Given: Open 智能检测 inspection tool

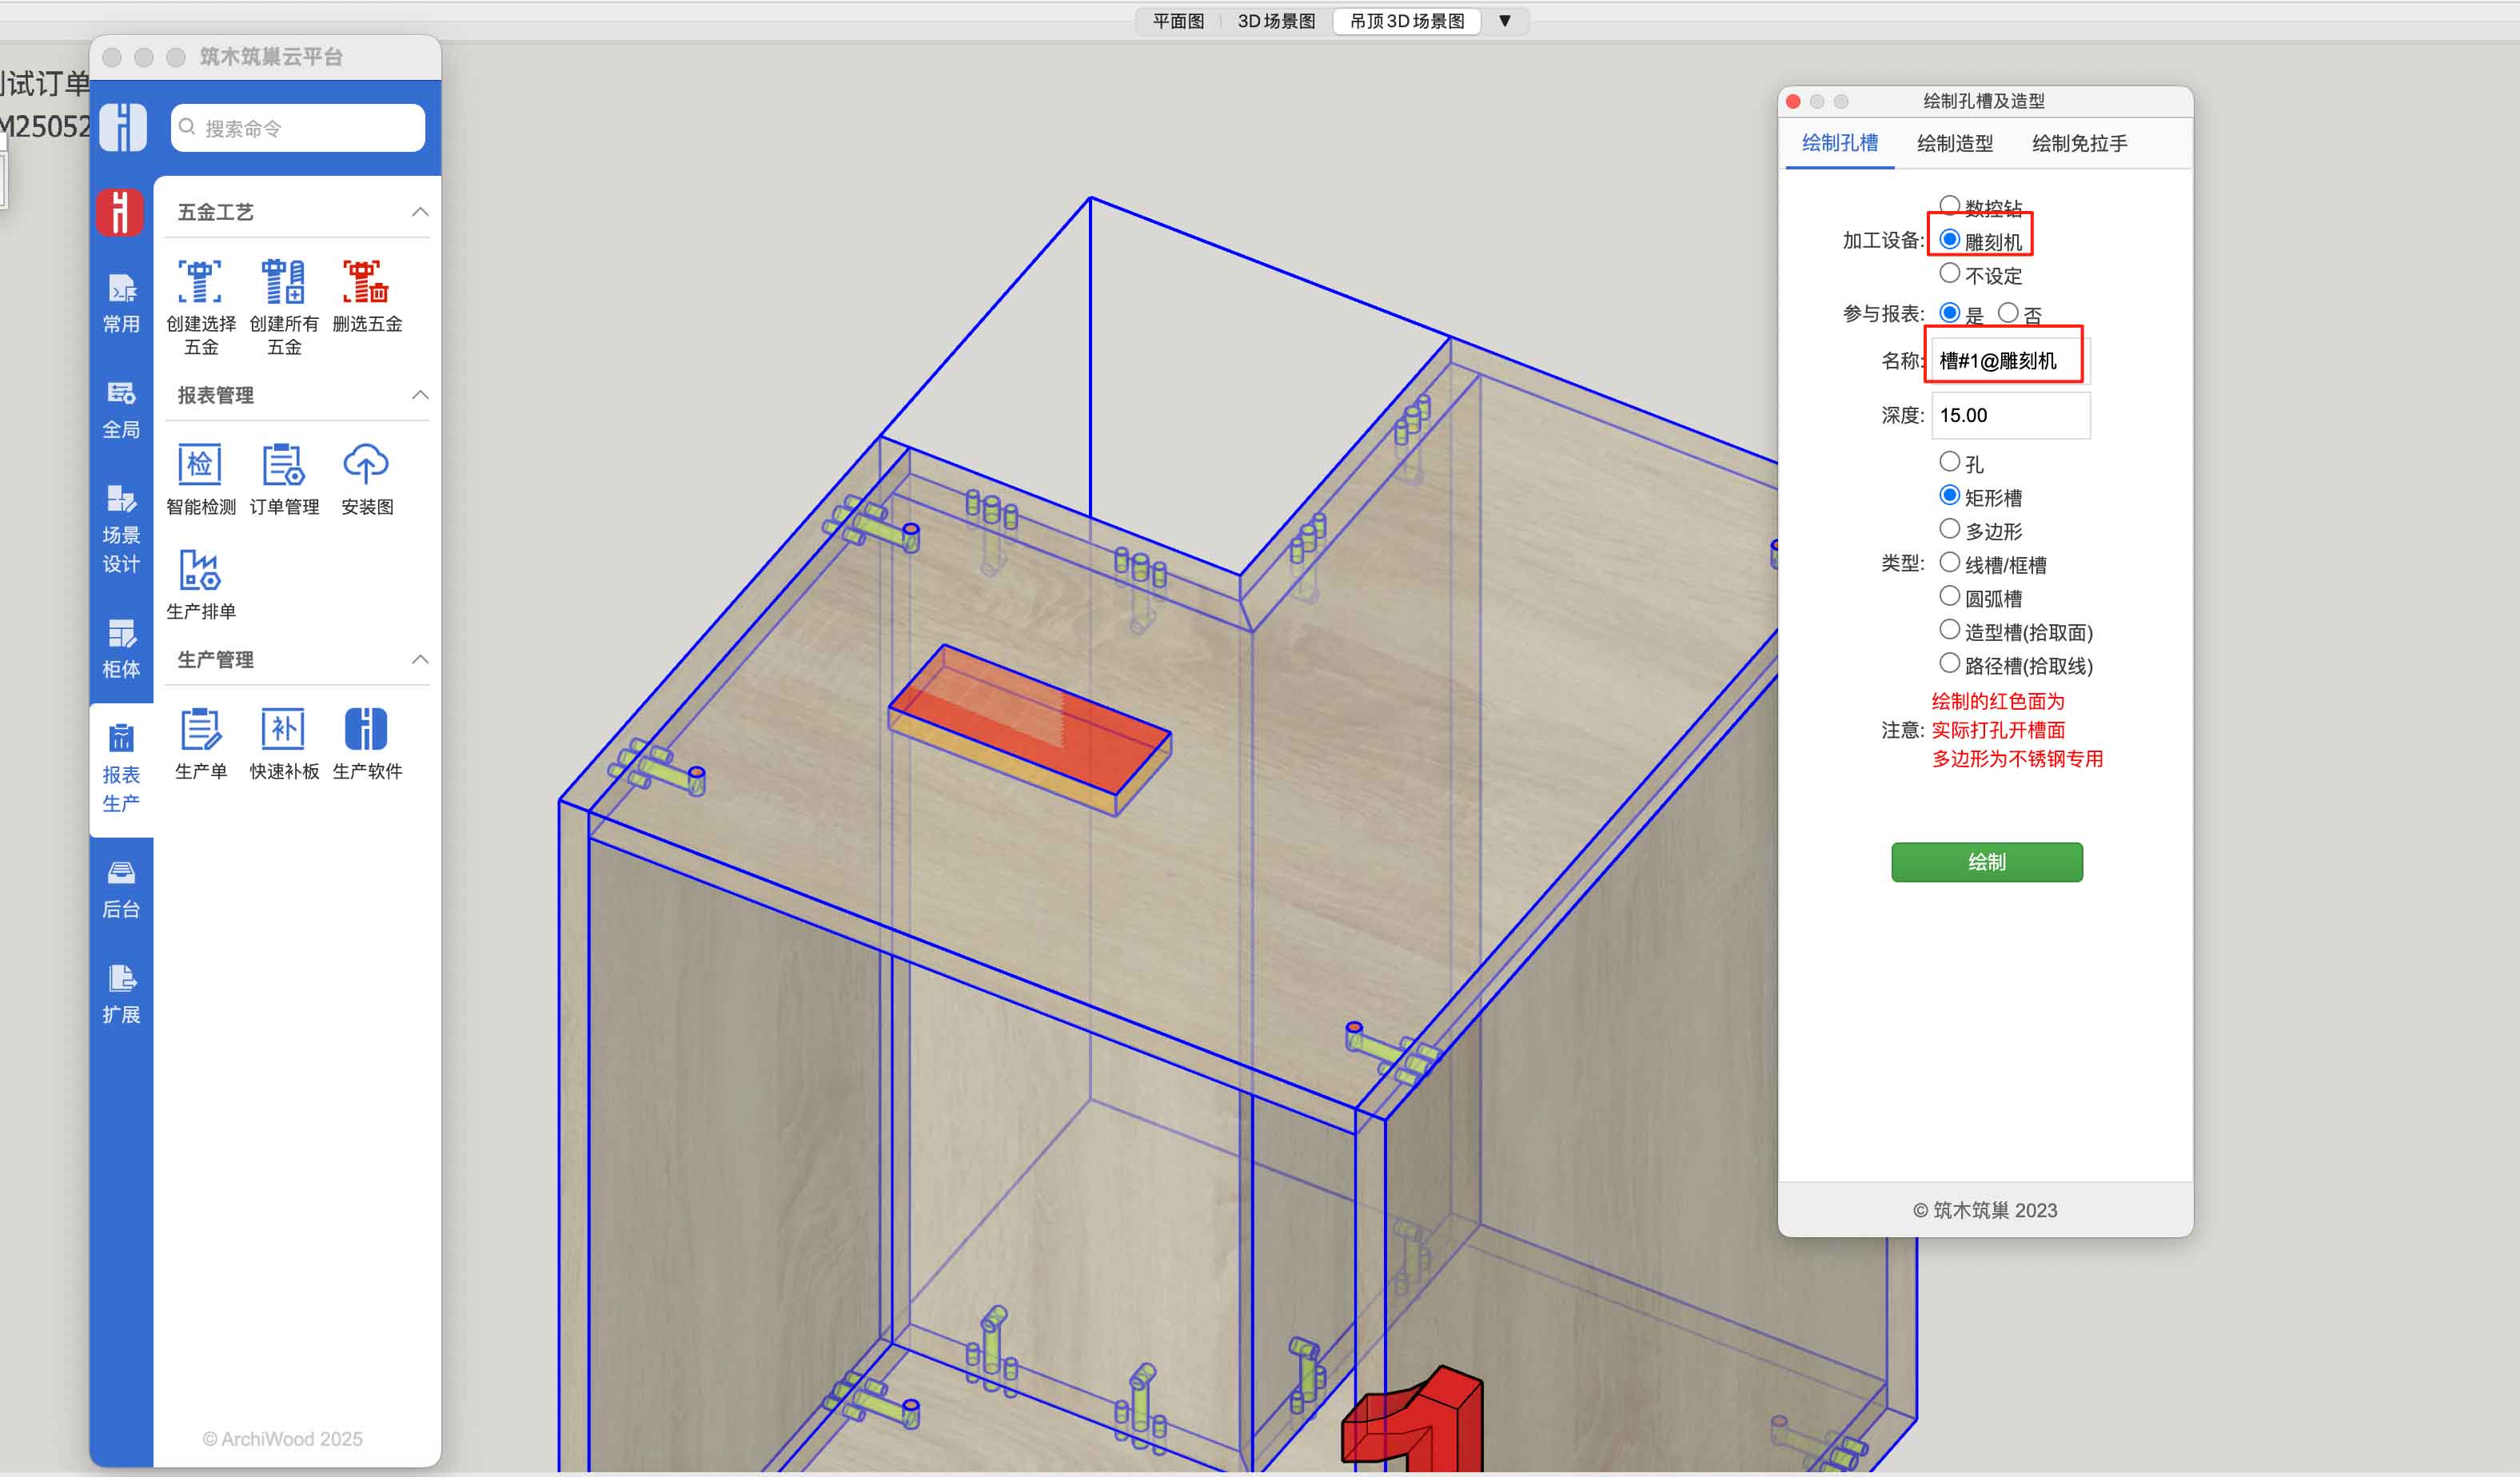Looking at the screenshot, I should [200, 466].
